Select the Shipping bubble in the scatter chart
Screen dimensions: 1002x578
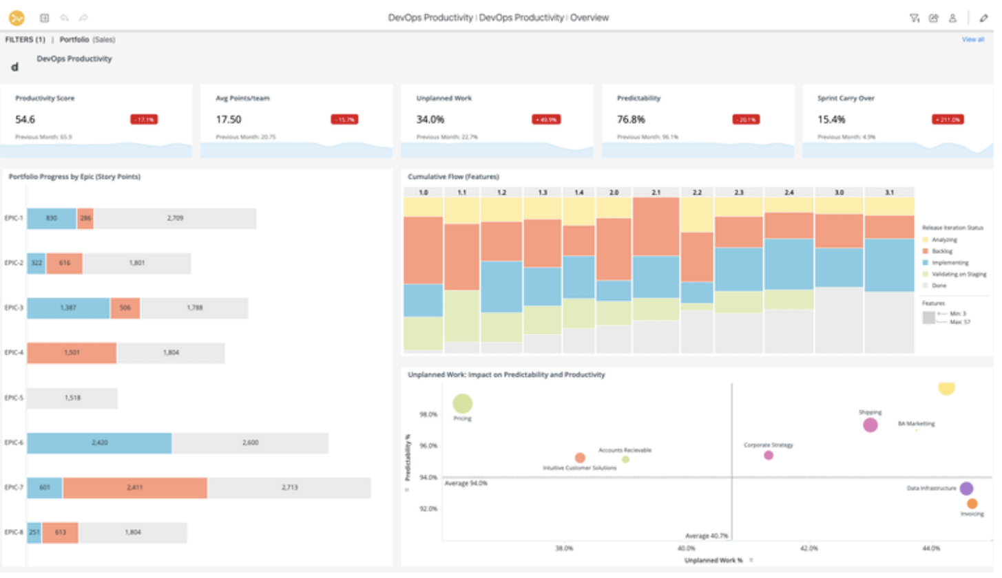[869, 425]
